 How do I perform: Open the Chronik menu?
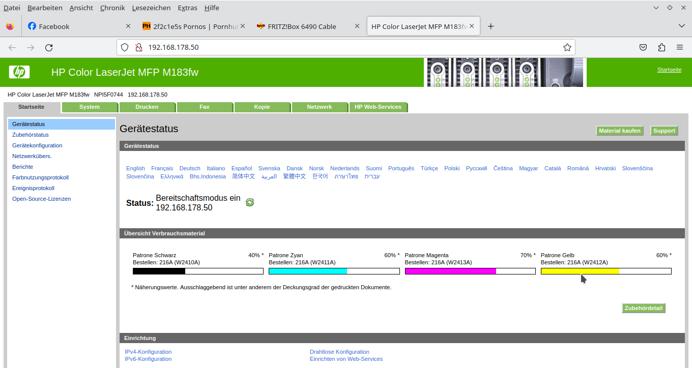point(111,8)
